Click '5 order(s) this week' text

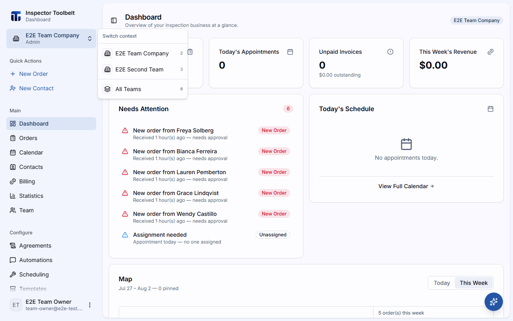click(x=401, y=313)
